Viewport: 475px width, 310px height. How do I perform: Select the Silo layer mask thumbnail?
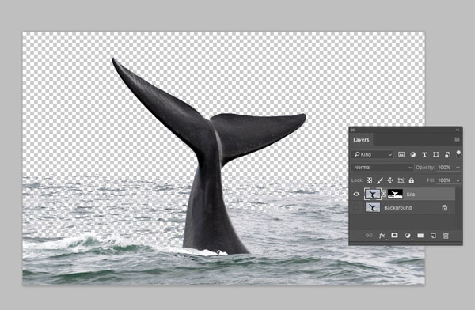[x=395, y=194]
